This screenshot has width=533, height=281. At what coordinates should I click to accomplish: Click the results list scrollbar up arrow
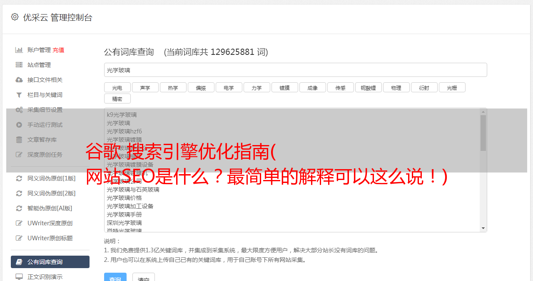click(x=483, y=111)
